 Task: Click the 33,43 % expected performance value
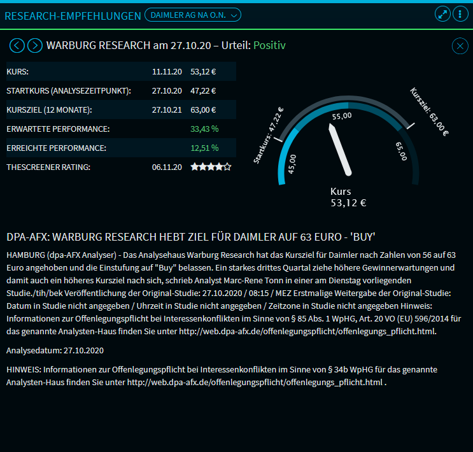click(x=204, y=129)
